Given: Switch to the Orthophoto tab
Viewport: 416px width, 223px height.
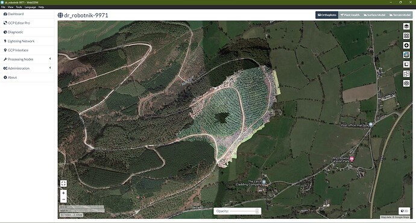Looking at the screenshot, I should pyautogui.click(x=327, y=15).
